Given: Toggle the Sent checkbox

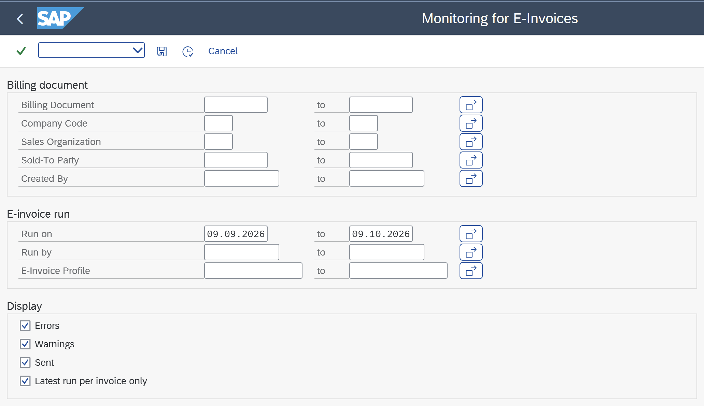Looking at the screenshot, I should [x=25, y=363].
